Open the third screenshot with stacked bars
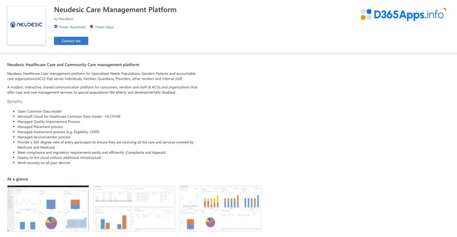 [x=220, y=208]
